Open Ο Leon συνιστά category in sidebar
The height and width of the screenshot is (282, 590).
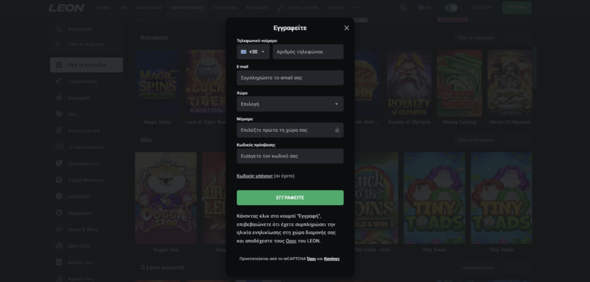[86, 147]
